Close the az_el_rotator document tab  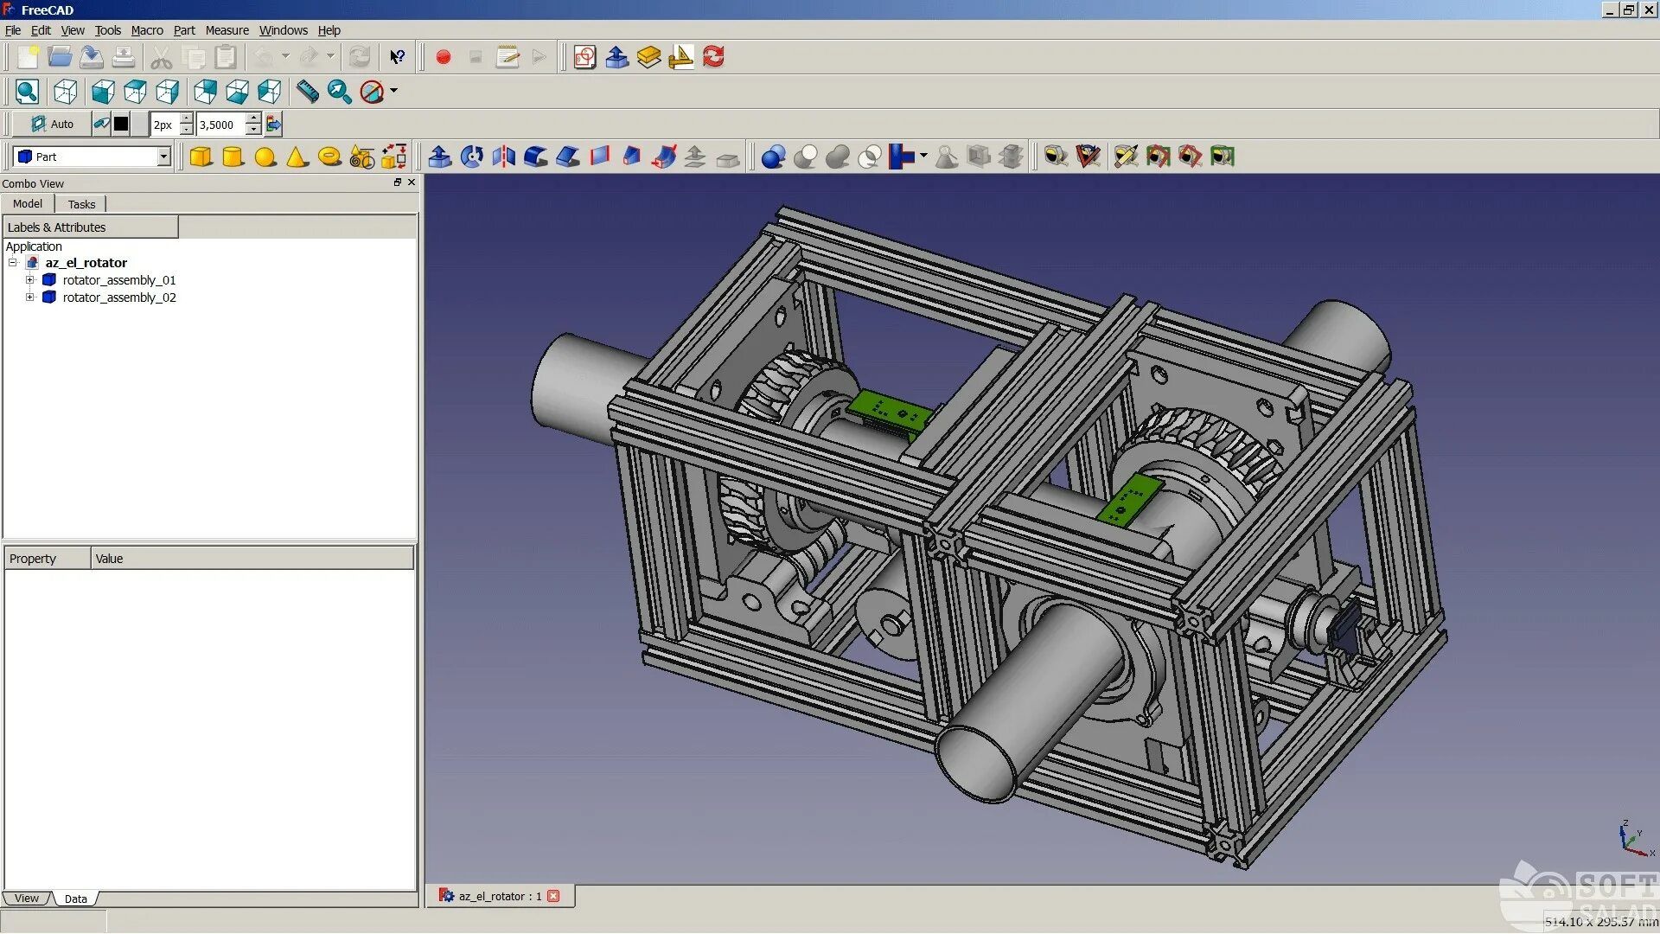click(553, 896)
